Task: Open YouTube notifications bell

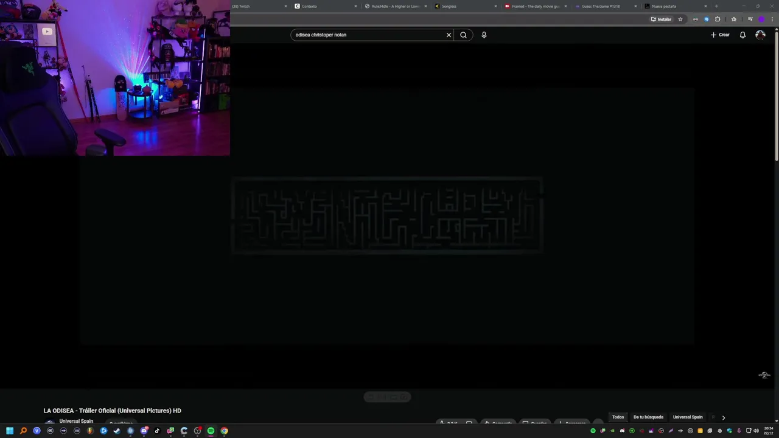Action: [742, 35]
